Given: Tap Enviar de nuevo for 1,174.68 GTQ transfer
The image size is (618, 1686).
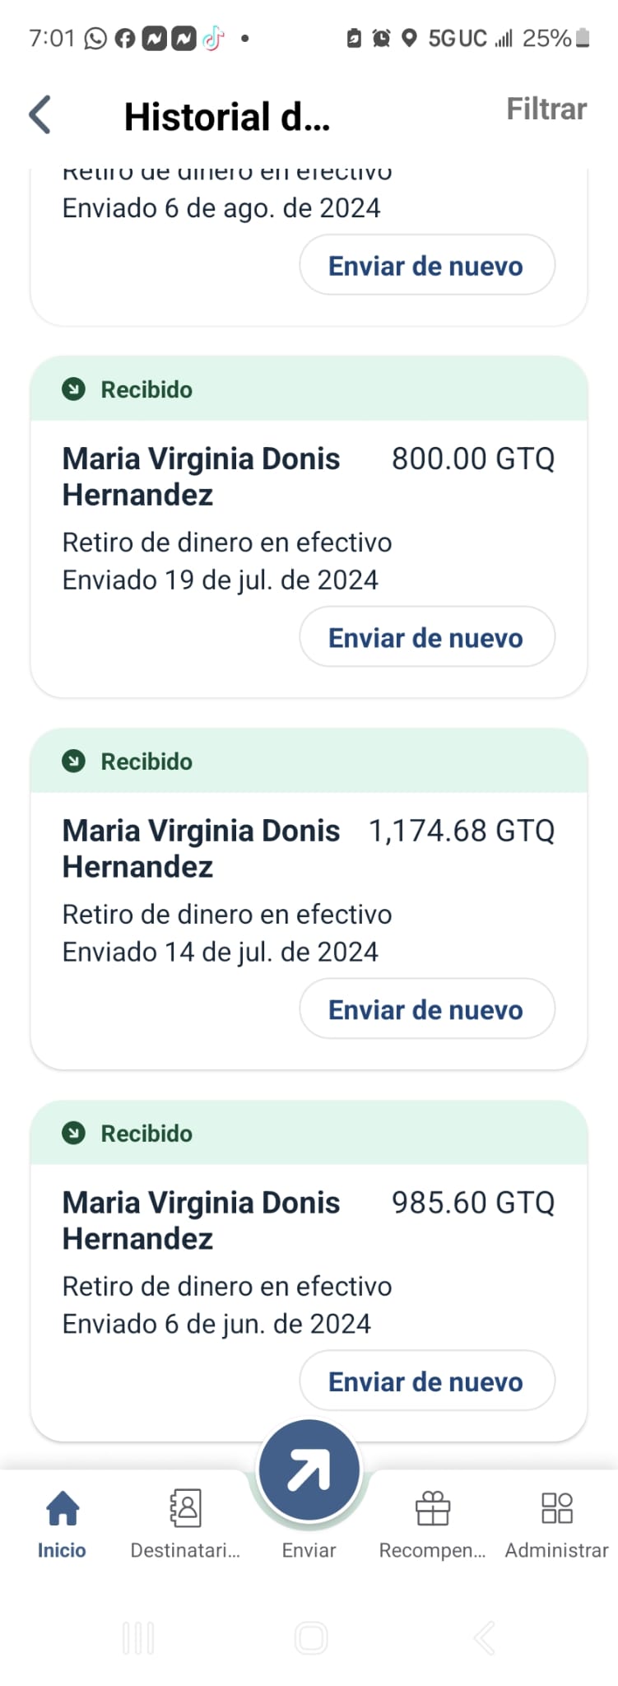Looking at the screenshot, I should point(426,1009).
